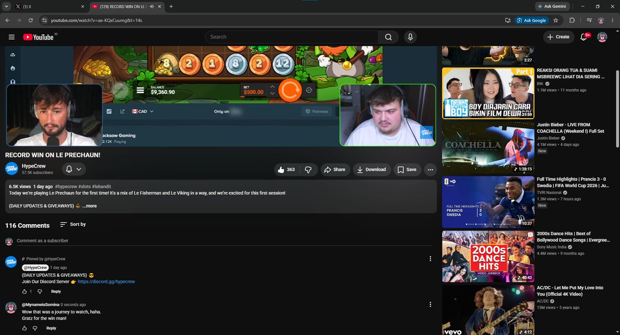Viewport: 620px width, 335px height.
Task: Open 2000s Dance Hits video thumbnail
Action: tap(488, 257)
